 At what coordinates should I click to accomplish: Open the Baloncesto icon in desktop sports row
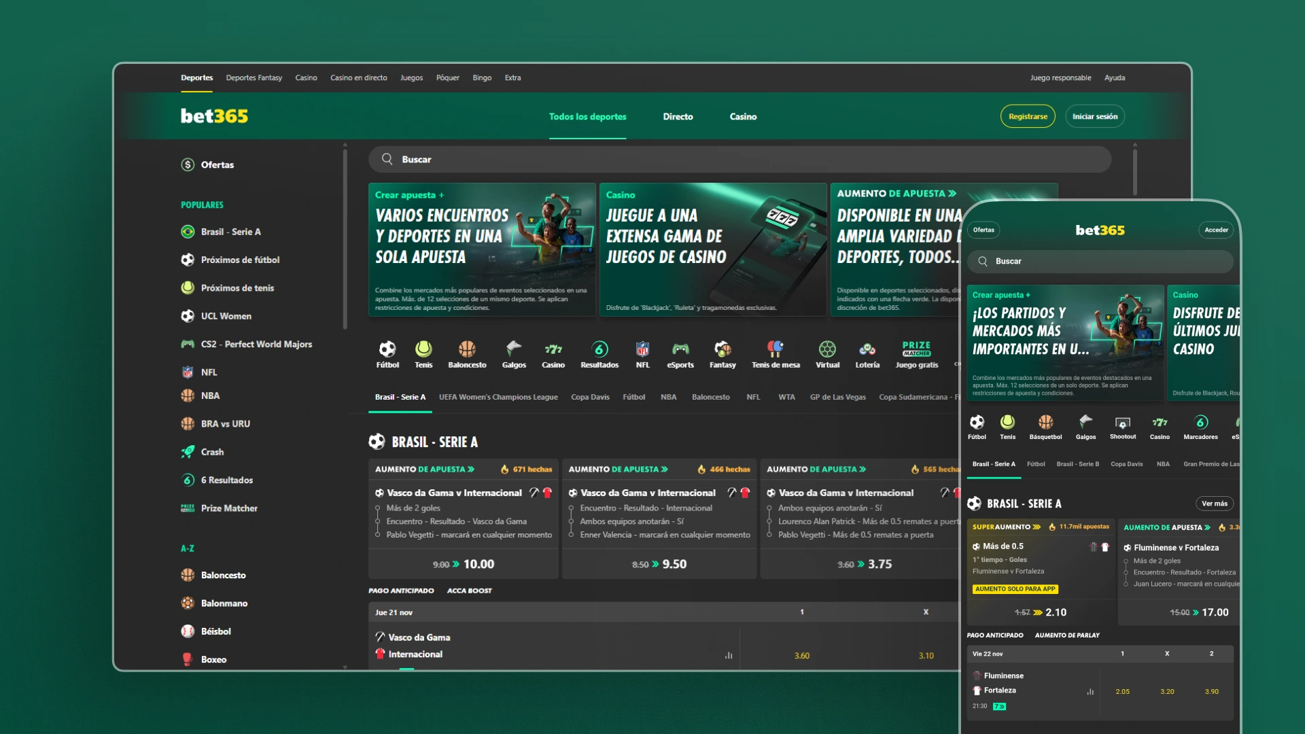467,349
